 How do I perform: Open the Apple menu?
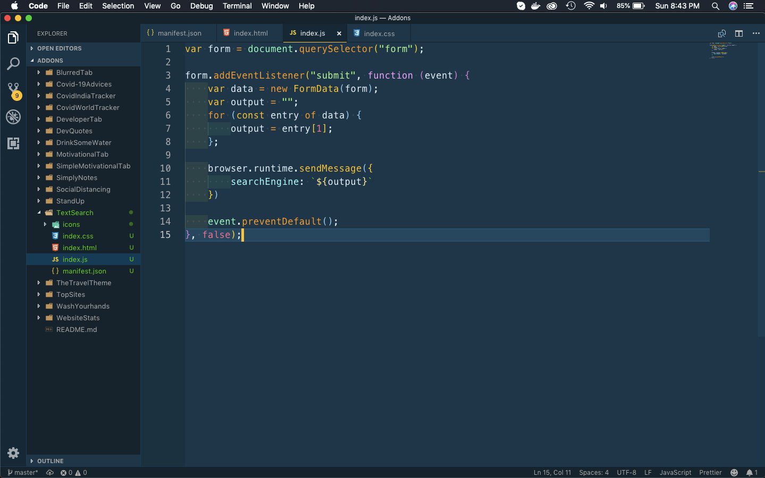14,6
